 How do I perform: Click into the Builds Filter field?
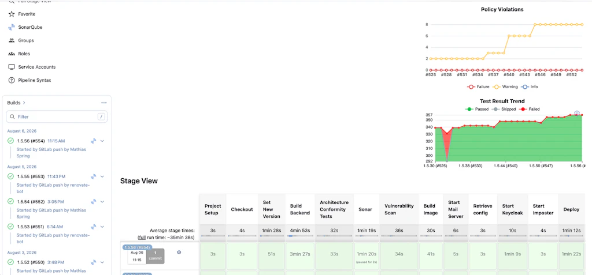click(x=57, y=117)
